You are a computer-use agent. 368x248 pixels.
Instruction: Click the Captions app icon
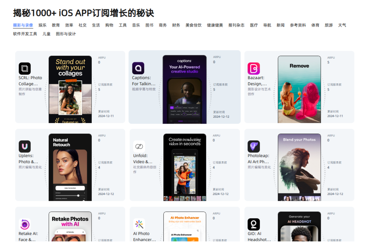138,68
